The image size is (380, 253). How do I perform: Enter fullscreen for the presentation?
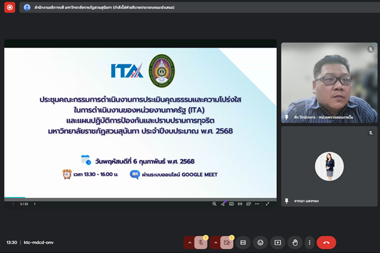pyautogui.click(x=267, y=204)
